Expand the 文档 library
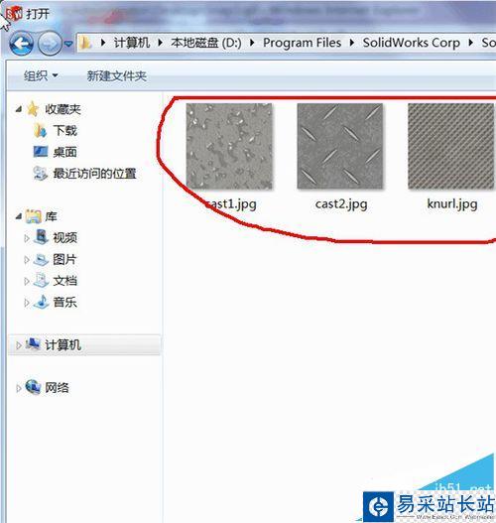The height and width of the screenshot is (523, 496). click(27, 281)
